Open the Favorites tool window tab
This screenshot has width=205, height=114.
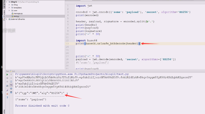pos(4,112)
